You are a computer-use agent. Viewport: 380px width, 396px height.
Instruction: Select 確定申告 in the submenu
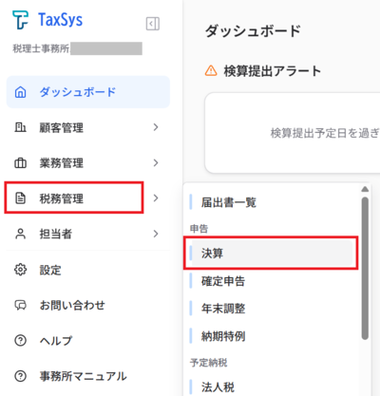click(223, 281)
